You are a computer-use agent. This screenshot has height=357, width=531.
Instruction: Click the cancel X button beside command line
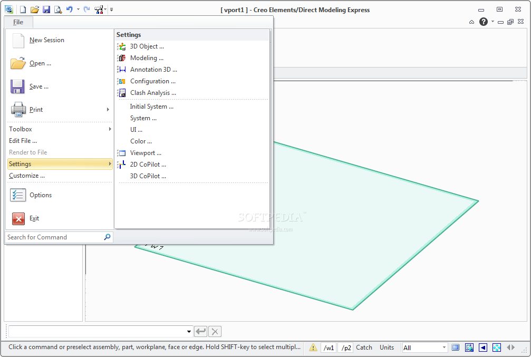[215, 331]
